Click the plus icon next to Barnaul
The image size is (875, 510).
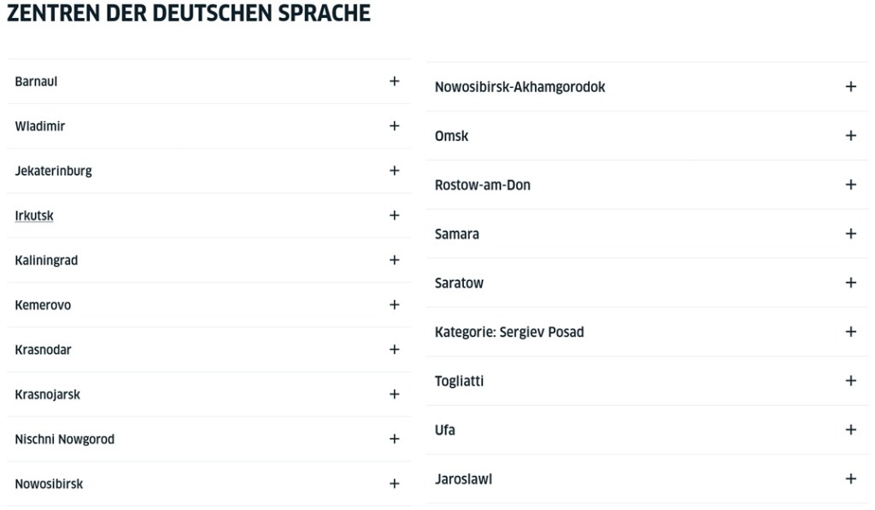pos(394,81)
